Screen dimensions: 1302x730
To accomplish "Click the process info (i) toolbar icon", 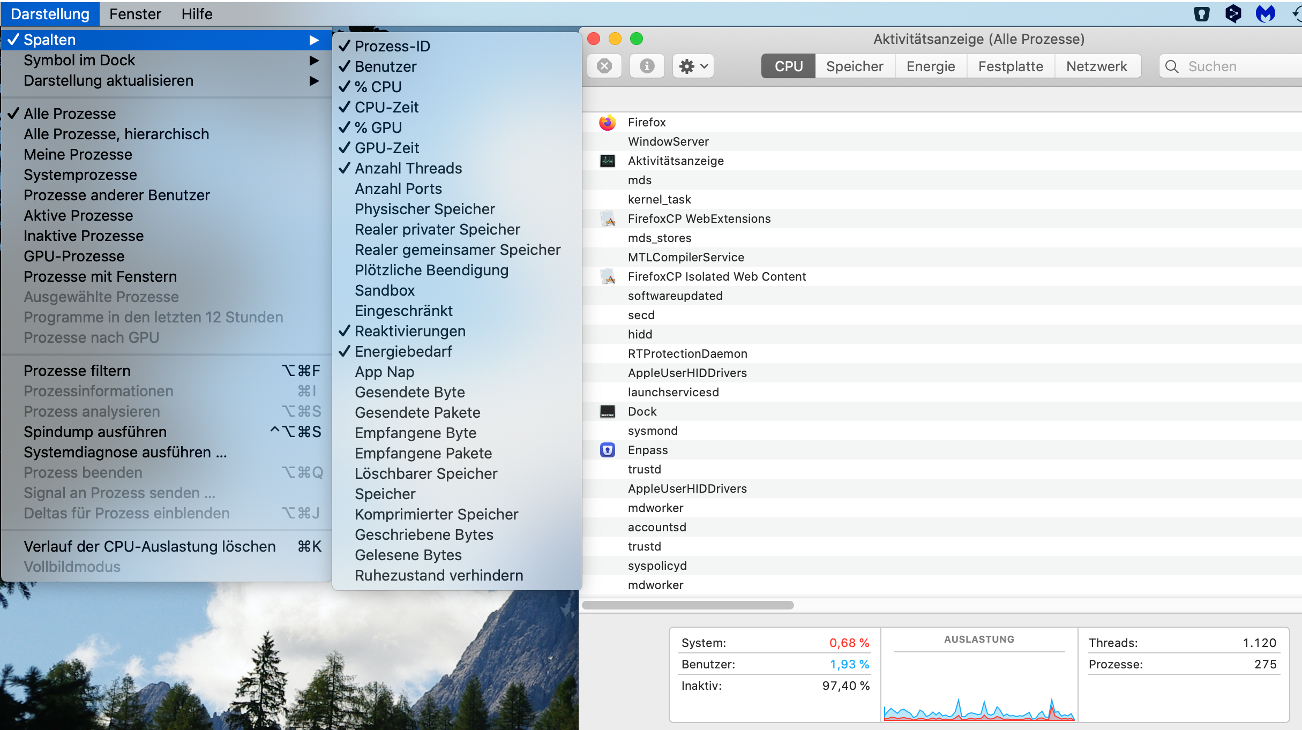I will coord(647,66).
